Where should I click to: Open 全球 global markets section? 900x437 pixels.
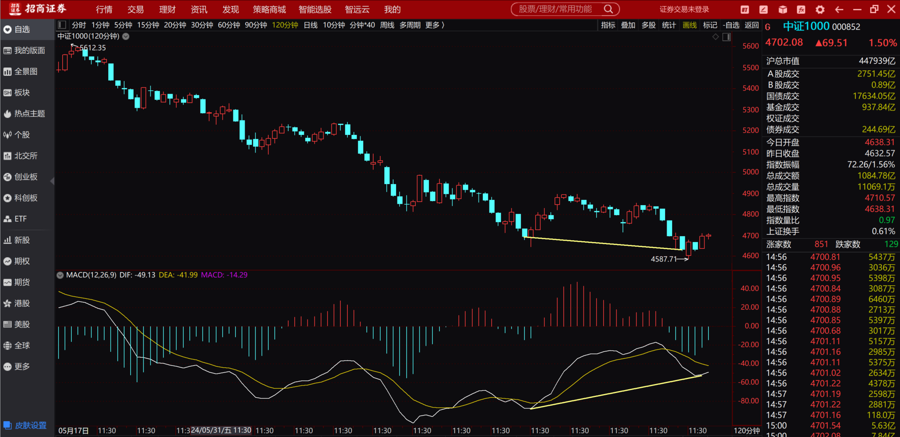click(x=27, y=346)
